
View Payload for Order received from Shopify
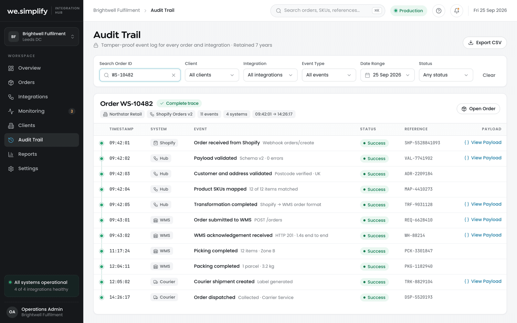[483, 142]
